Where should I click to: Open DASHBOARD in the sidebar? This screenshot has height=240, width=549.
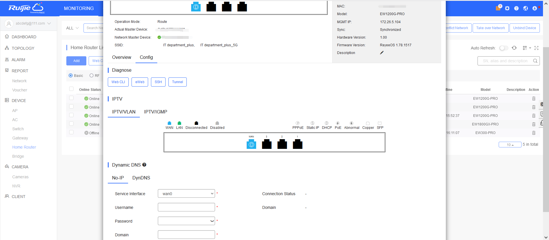pos(24,37)
